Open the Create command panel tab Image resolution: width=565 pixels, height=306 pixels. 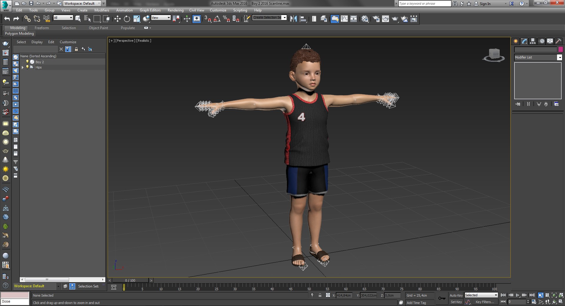516,41
